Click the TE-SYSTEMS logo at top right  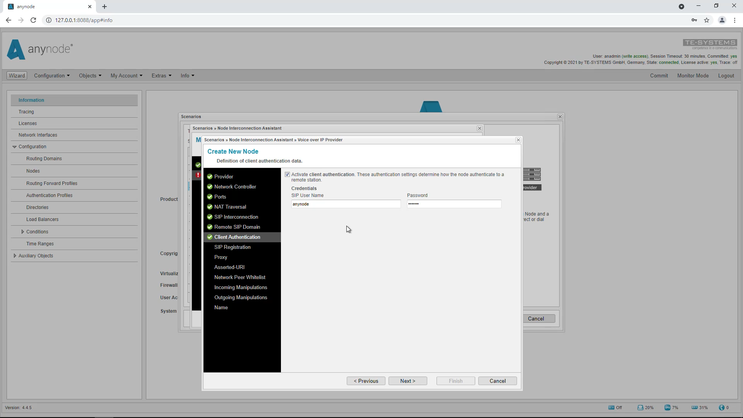tap(710, 44)
